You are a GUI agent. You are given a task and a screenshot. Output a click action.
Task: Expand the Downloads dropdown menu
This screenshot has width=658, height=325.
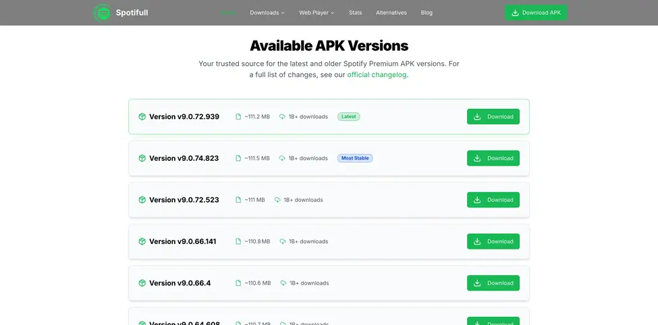click(267, 13)
